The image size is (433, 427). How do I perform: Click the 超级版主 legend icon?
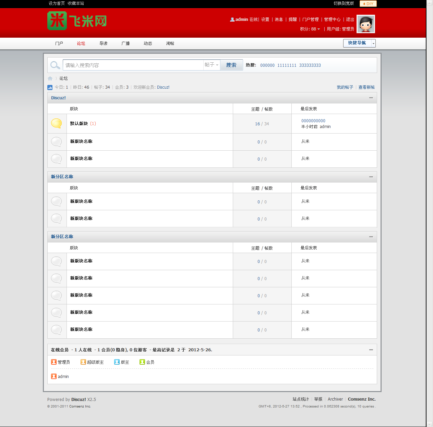tap(83, 362)
